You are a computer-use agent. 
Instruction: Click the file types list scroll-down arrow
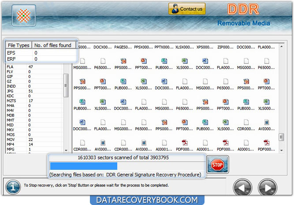tap(66, 150)
